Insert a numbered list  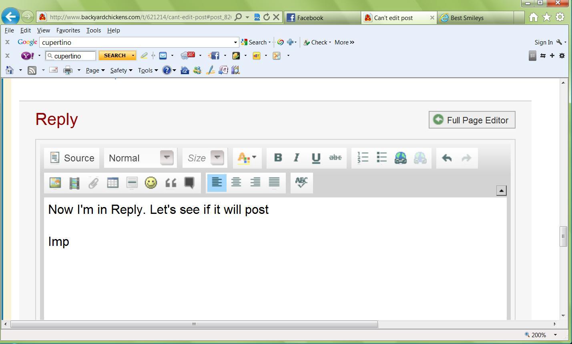click(363, 158)
